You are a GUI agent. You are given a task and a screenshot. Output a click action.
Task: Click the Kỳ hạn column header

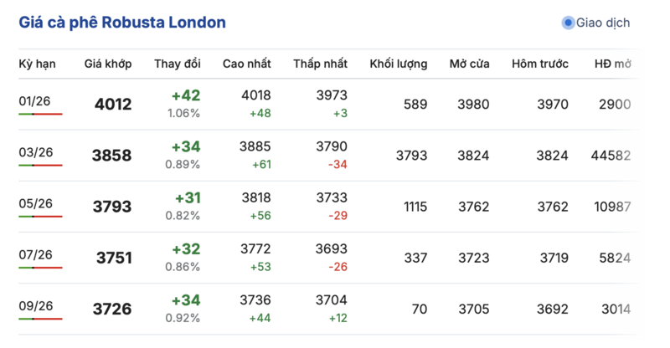click(x=36, y=64)
